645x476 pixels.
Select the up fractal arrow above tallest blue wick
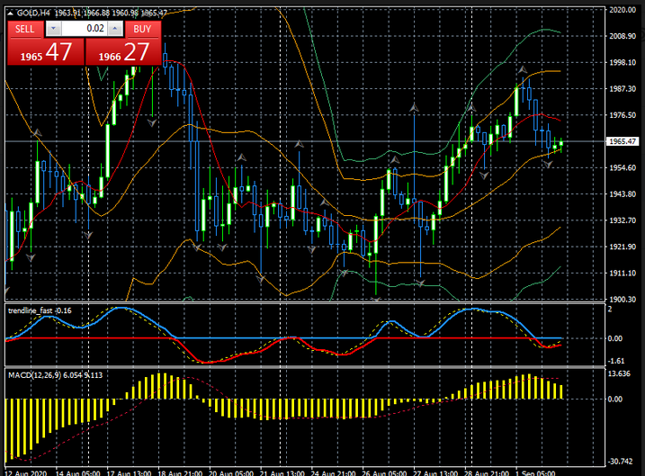tap(414, 108)
